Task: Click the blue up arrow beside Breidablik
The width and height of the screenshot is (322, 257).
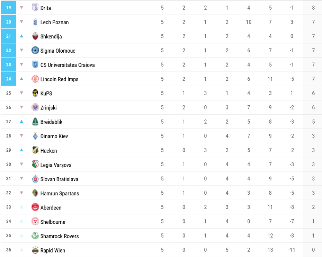Action: [21, 122]
